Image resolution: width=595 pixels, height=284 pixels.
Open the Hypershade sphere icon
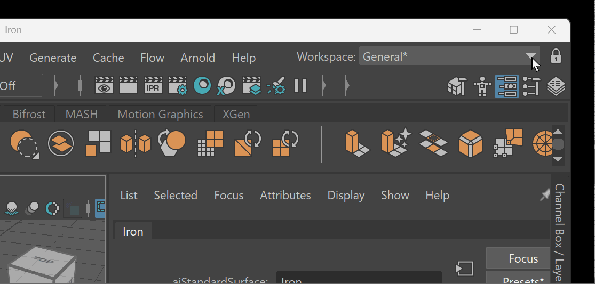point(202,85)
